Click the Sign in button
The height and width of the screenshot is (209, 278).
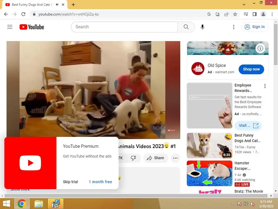tap(255, 27)
